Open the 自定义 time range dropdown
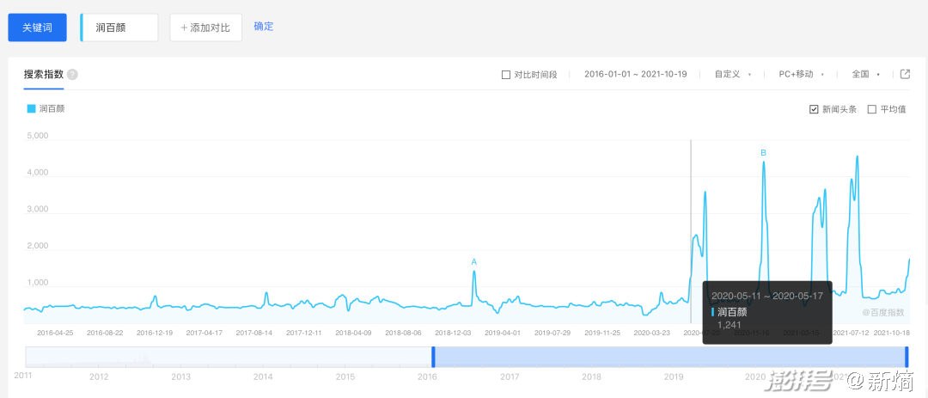 732,75
